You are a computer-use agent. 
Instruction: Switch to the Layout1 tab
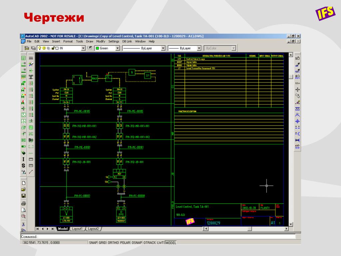coord(77,229)
